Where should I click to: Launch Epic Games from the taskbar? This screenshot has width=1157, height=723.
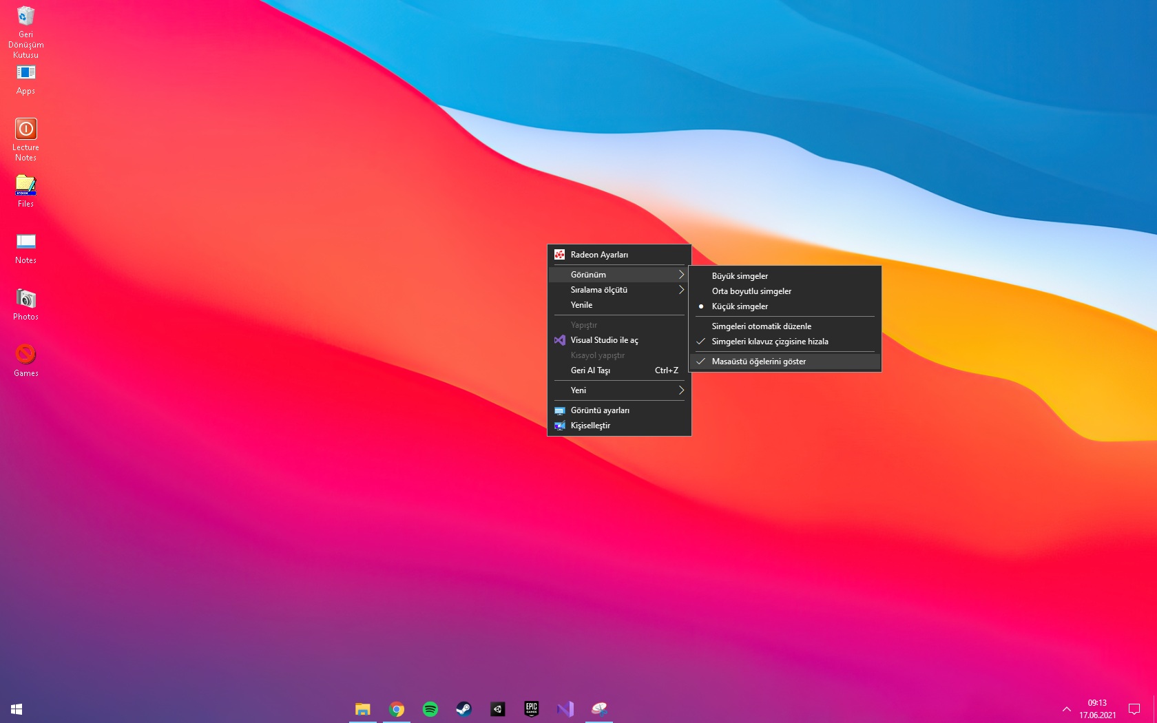coord(532,709)
